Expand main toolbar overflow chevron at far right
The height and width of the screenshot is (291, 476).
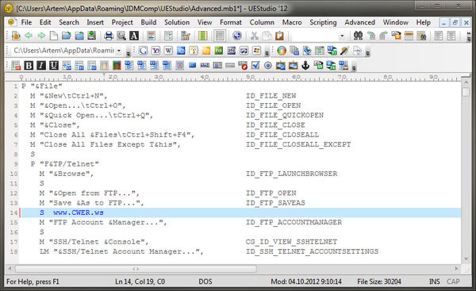pyautogui.click(x=469, y=36)
